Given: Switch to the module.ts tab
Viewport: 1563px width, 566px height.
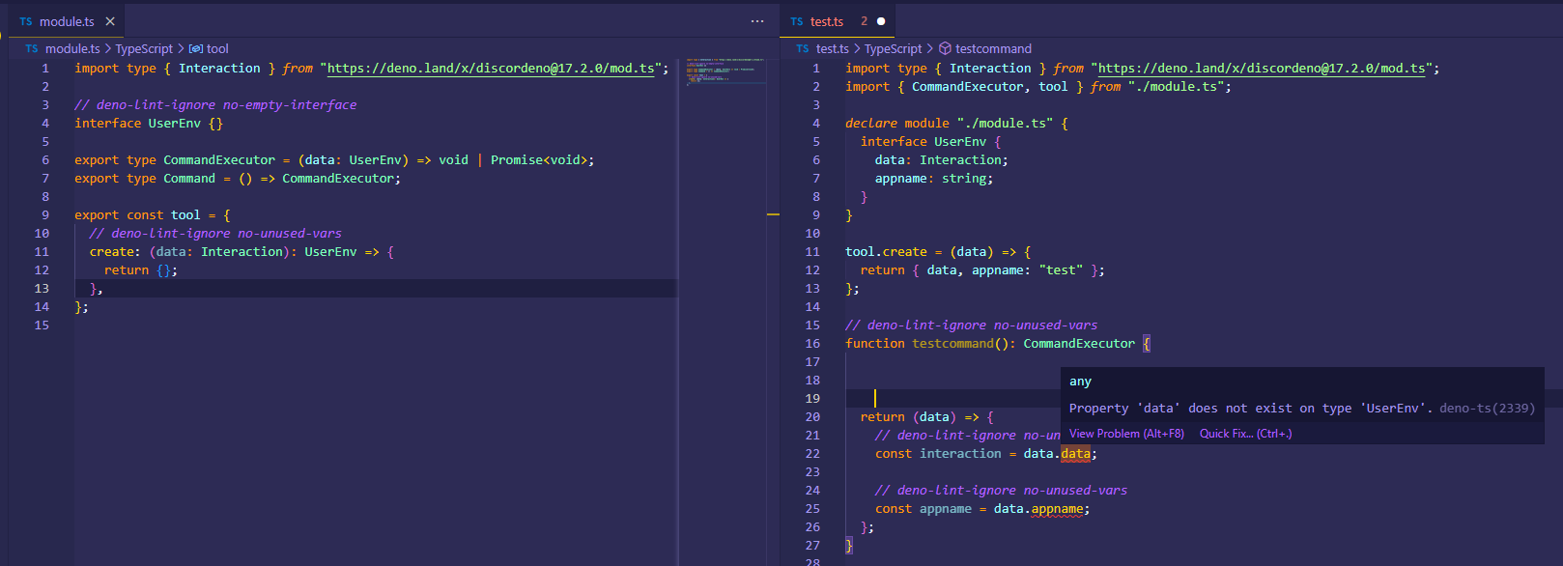Looking at the screenshot, I should (67, 21).
